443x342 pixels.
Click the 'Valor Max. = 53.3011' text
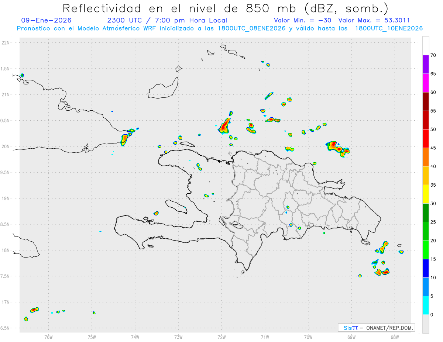pyautogui.click(x=374, y=20)
